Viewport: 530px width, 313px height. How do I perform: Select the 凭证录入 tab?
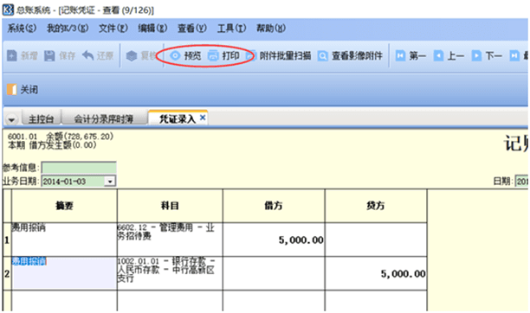[x=178, y=118]
